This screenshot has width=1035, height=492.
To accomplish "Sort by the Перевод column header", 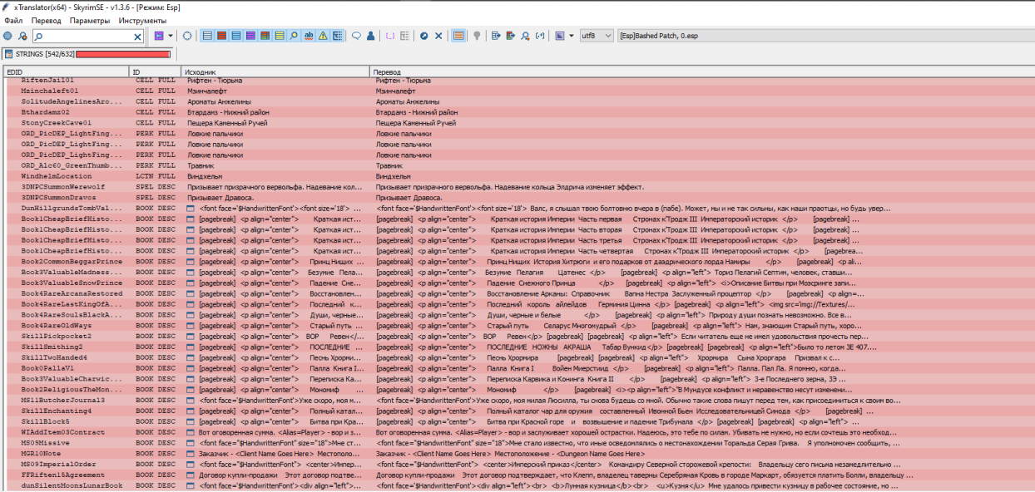I will click(701, 72).
